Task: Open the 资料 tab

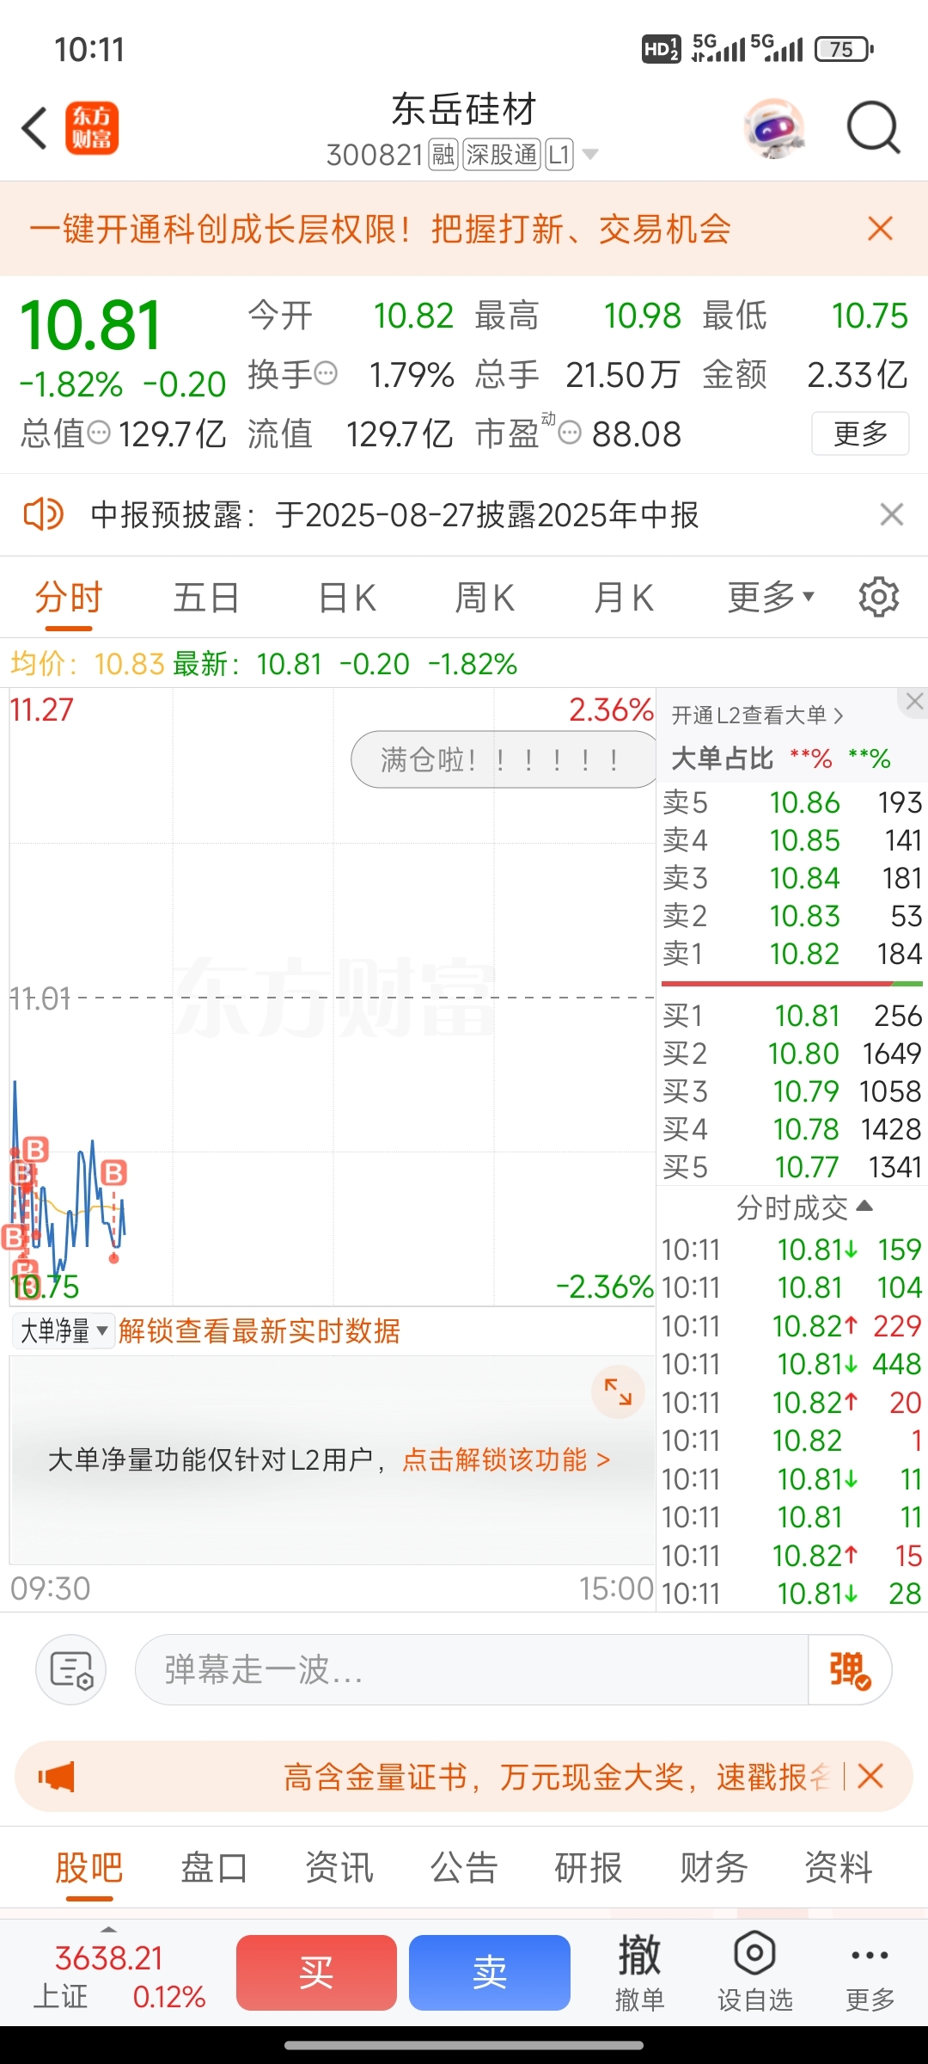Action: point(839,1868)
